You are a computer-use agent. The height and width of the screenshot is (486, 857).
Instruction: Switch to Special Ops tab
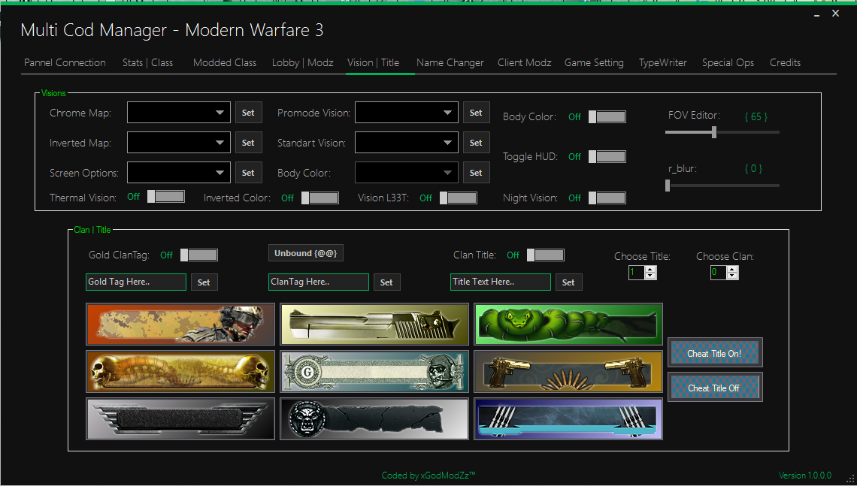(x=728, y=63)
